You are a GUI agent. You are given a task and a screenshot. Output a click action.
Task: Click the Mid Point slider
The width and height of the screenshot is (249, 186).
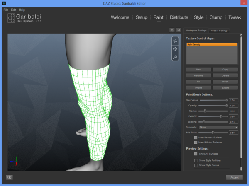coord(213,133)
